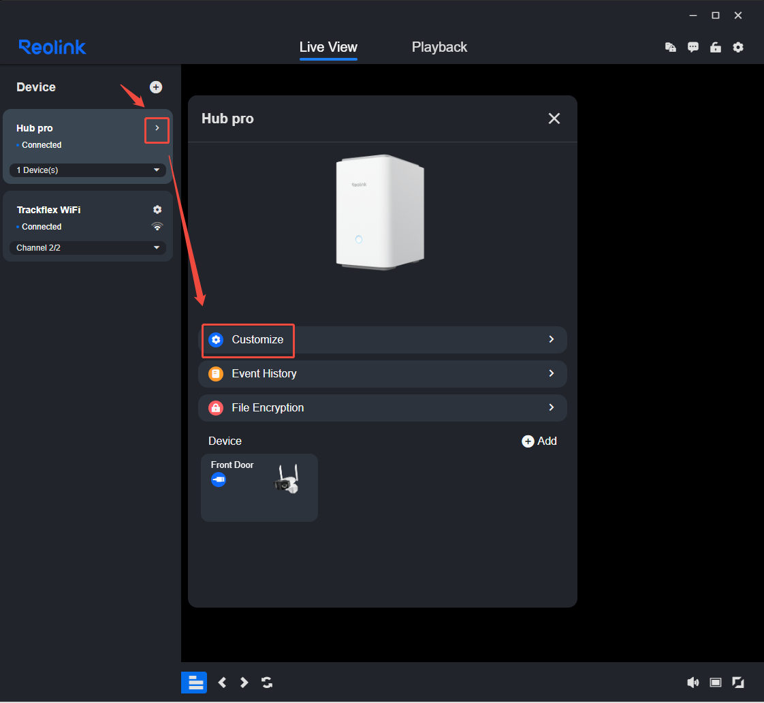Go to previous live view page

click(x=222, y=683)
